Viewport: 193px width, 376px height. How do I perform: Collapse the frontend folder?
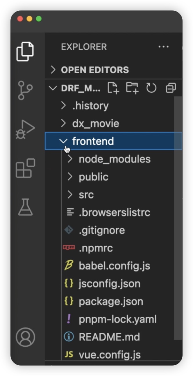63,141
